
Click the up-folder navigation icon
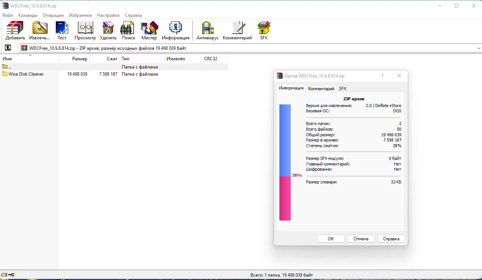click(x=8, y=48)
